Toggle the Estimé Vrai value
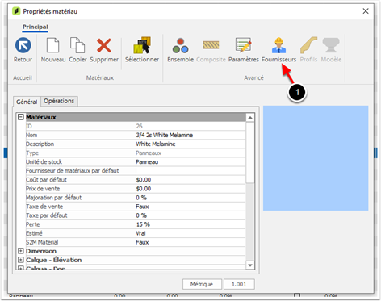 [x=190, y=233]
